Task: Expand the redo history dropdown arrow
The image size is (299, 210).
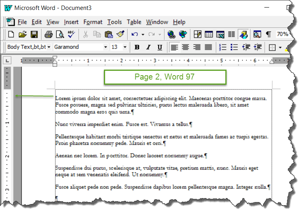Action: (x=160, y=35)
